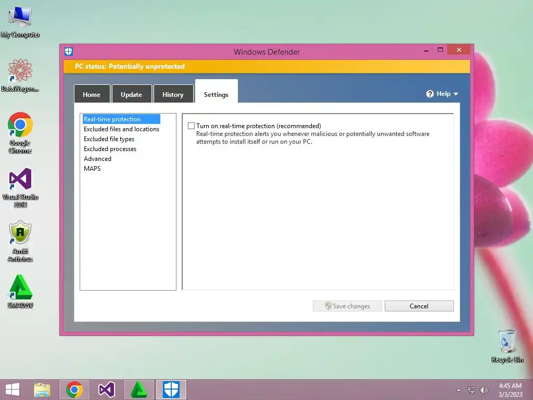Select the Amiti Antivirus desktop shortcut
This screenshot has height=400, width=533.
click(20, 241)
